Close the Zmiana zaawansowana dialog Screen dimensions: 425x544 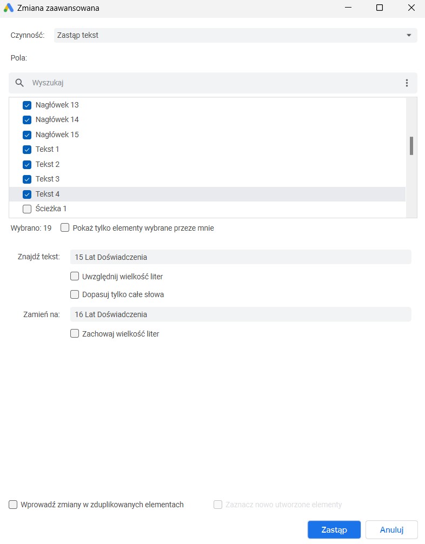tap(411, 8)
